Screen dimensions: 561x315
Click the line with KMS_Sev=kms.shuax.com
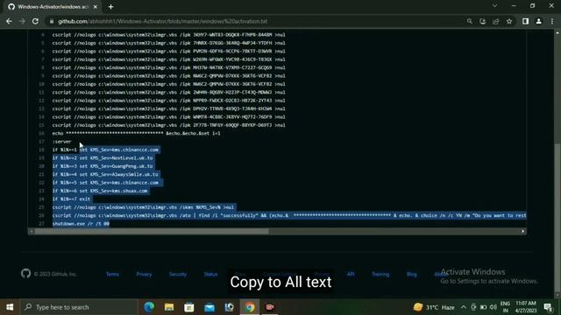(100, 191)
